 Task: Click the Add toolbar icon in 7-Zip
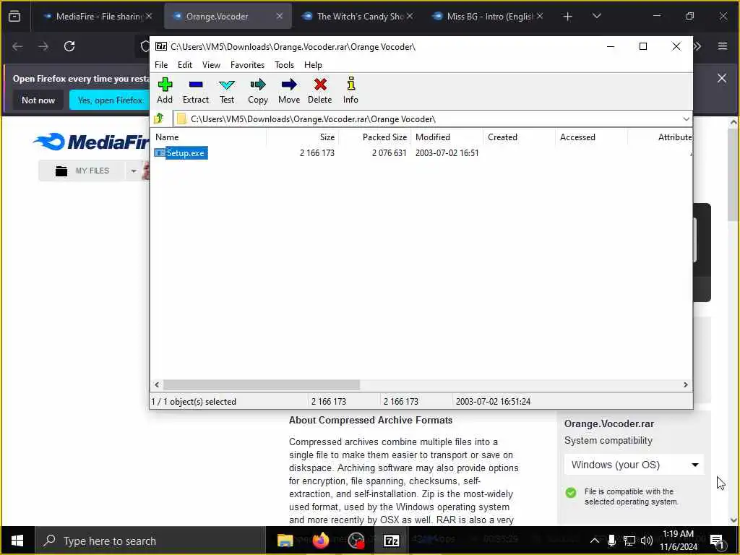coord(165,90)
